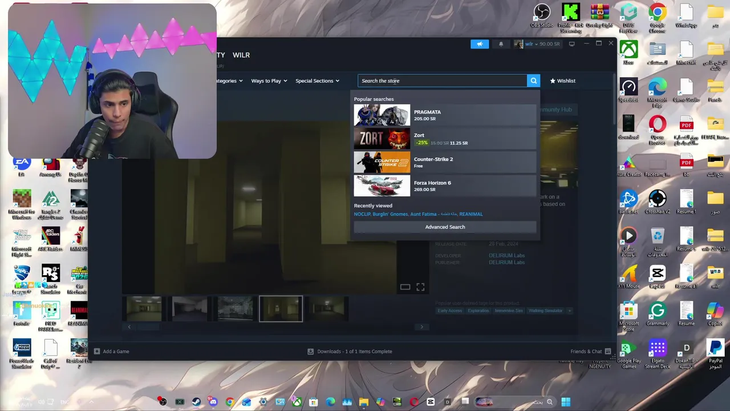
Task: Select the first screenshot thumbnail in strip
Action: [x=144, y=309]
